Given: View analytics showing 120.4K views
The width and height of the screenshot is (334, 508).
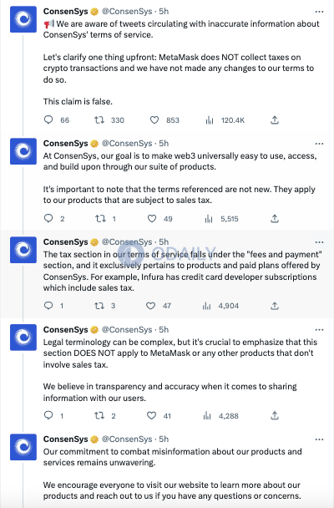Looking at the screenshot, I should 210,120.
